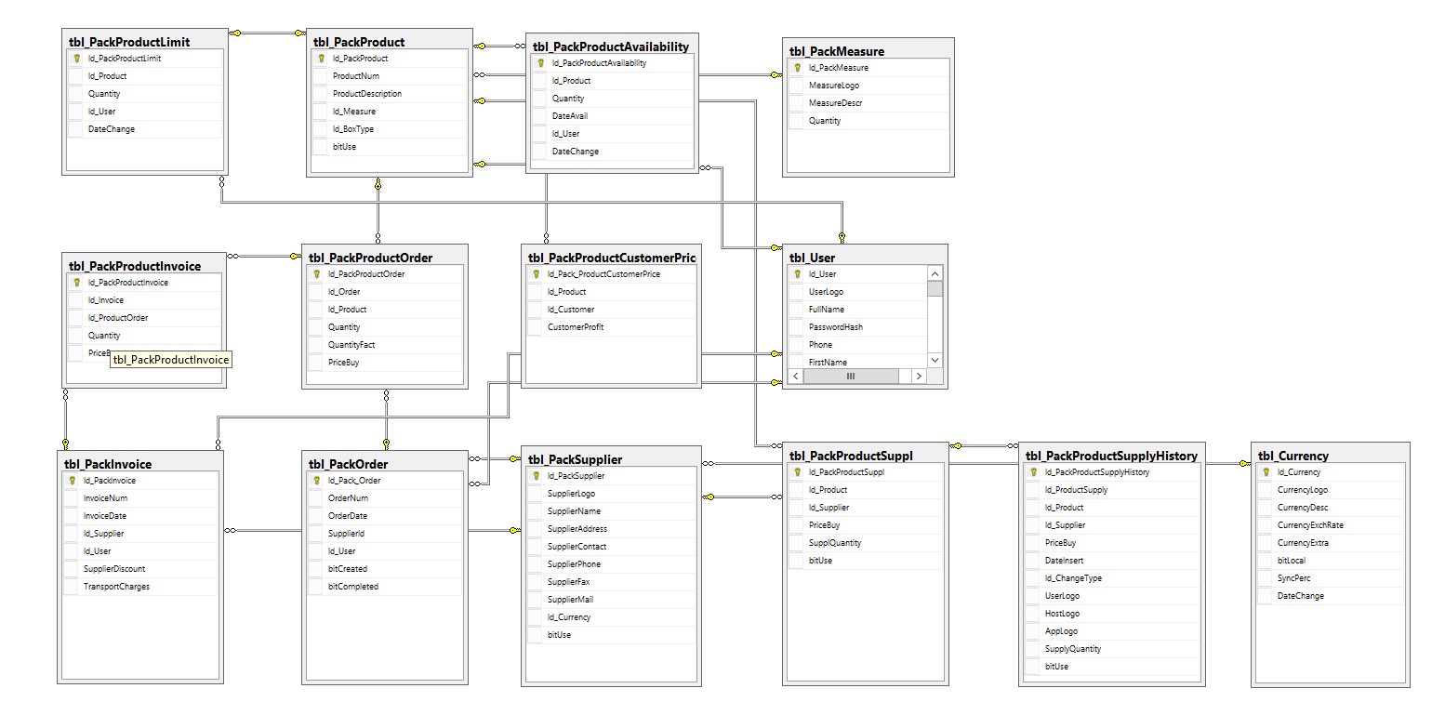
Task: Select the tbl_PackProductSupplyHistory table title
Action: [1111, 456]
